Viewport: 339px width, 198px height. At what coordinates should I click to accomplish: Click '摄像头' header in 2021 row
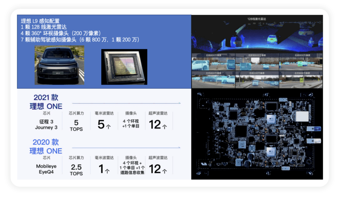[x=131, y=113]
